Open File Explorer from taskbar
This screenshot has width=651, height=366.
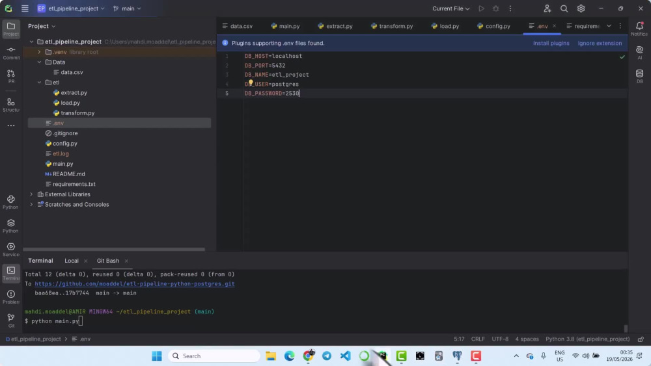click(x=271, y=356)
